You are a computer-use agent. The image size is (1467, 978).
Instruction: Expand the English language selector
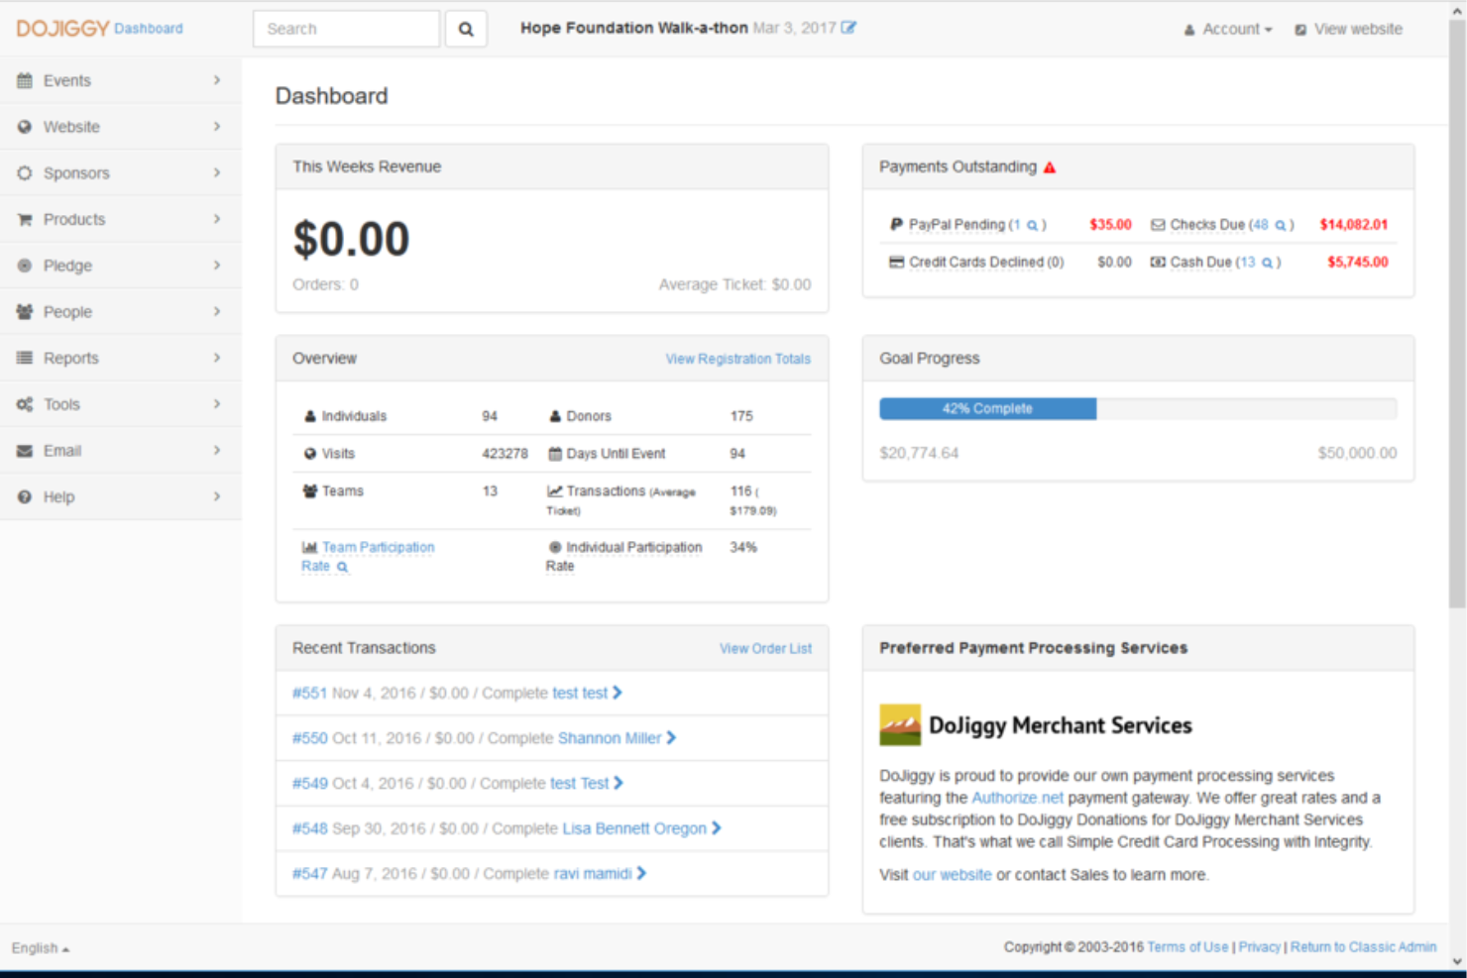coord(40,947)
